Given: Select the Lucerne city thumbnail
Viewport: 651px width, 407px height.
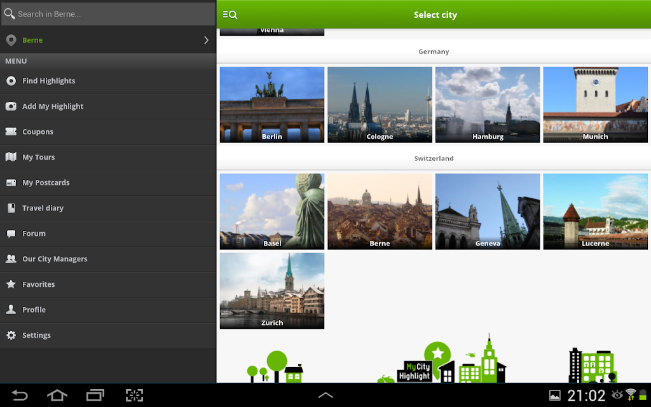Looking at the screenshot, I should pos(595,211).
